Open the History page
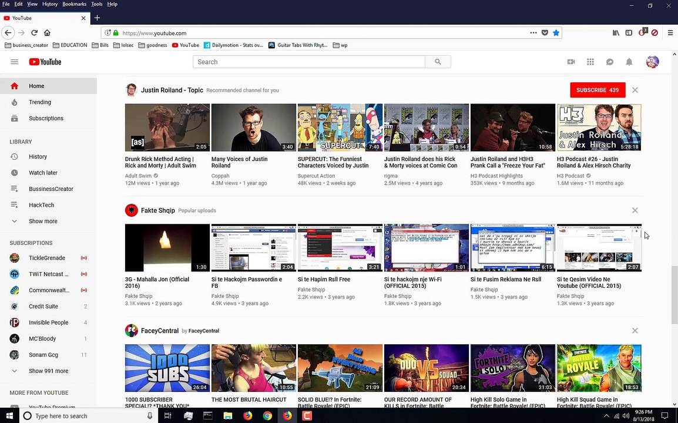This screenshot has height=423, width=678. coord(48,157)
